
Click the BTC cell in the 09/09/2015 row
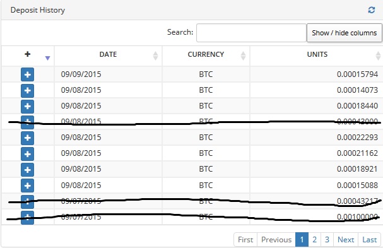coord(206,74)
